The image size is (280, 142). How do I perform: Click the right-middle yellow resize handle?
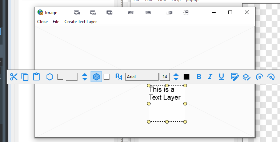185,104
